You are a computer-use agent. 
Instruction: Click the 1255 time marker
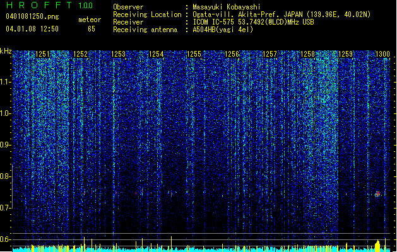pyautogui.click(x=194, y=54)
